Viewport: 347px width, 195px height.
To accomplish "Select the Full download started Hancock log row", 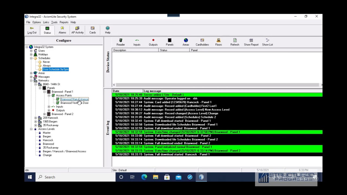I will pos(217,154).
